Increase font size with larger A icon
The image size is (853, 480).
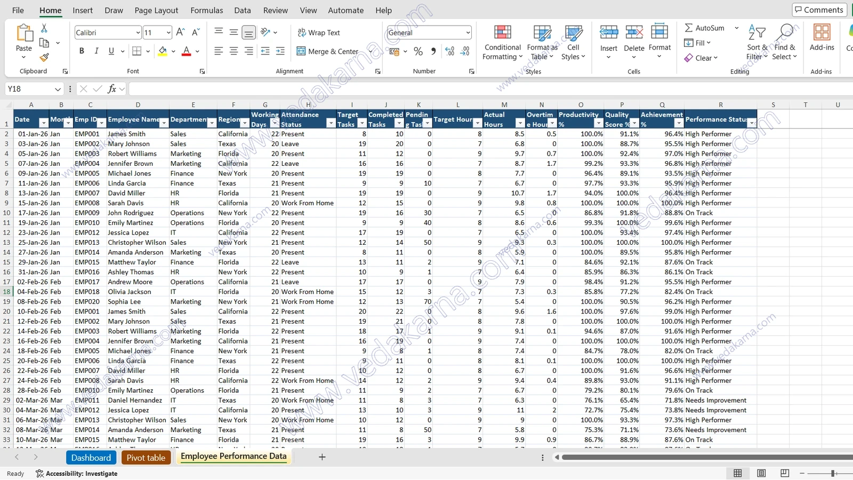180,33
